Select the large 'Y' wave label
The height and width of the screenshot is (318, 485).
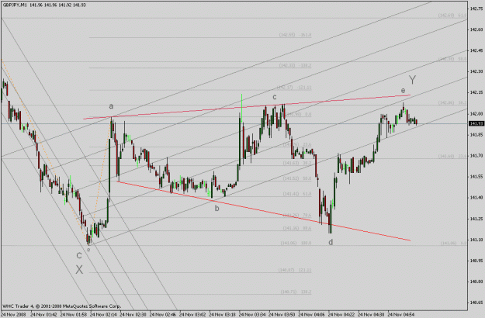(x=413, y=80)
